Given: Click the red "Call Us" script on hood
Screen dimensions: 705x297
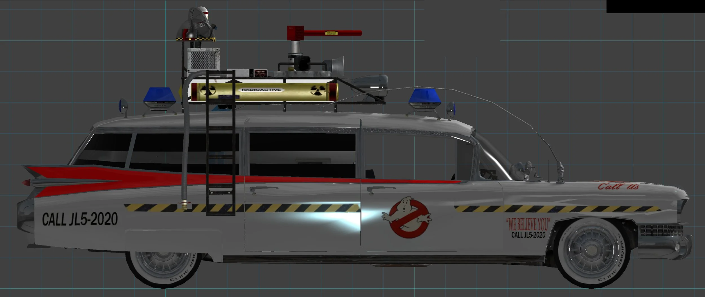Looking at the screenshot, I should pyautogui.click(x=618, y=186).
